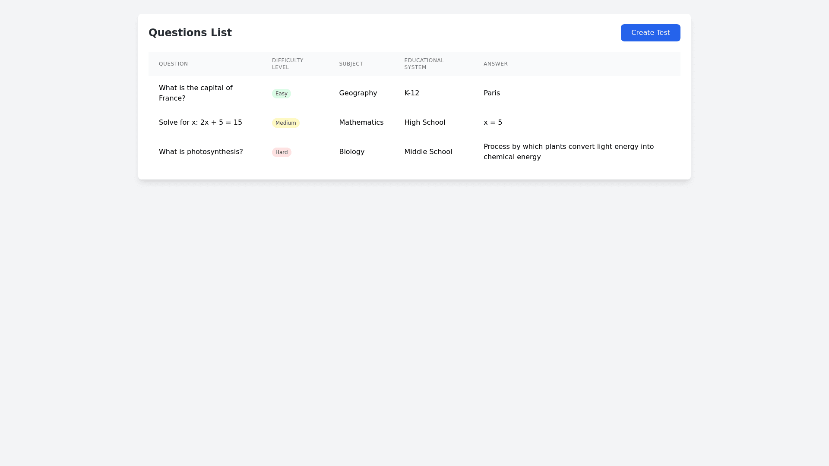
Task: Open the Solve for x question
Action: (200, 123)
